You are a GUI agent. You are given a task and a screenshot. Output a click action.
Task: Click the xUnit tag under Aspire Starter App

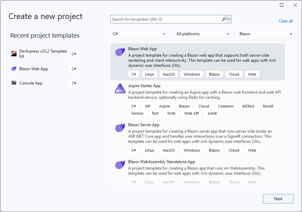(212, 113)
